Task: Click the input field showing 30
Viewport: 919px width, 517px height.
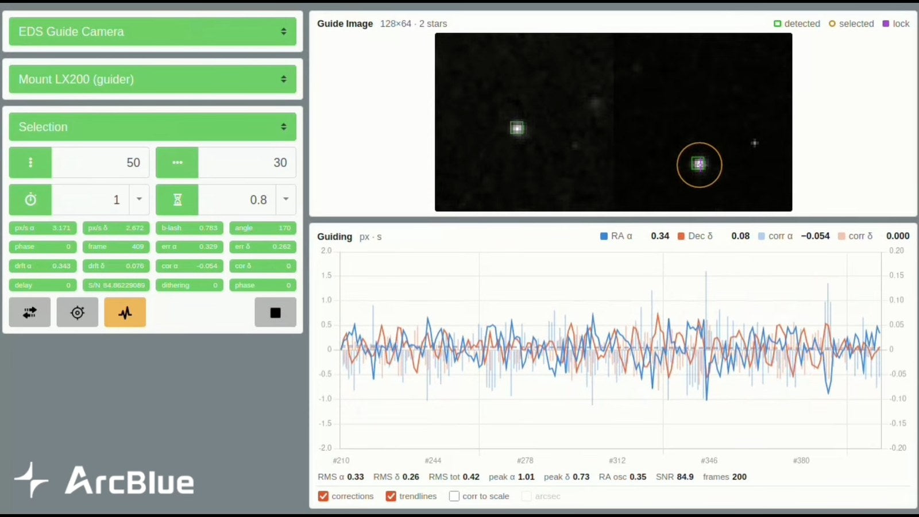Action: pyautogui.click(x=247, y=163)
